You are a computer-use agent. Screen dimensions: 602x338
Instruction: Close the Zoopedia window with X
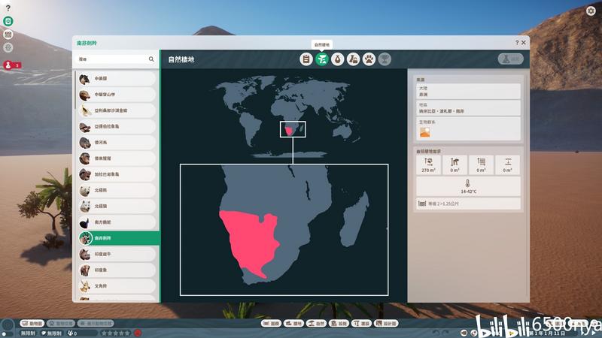pos(523,43)
